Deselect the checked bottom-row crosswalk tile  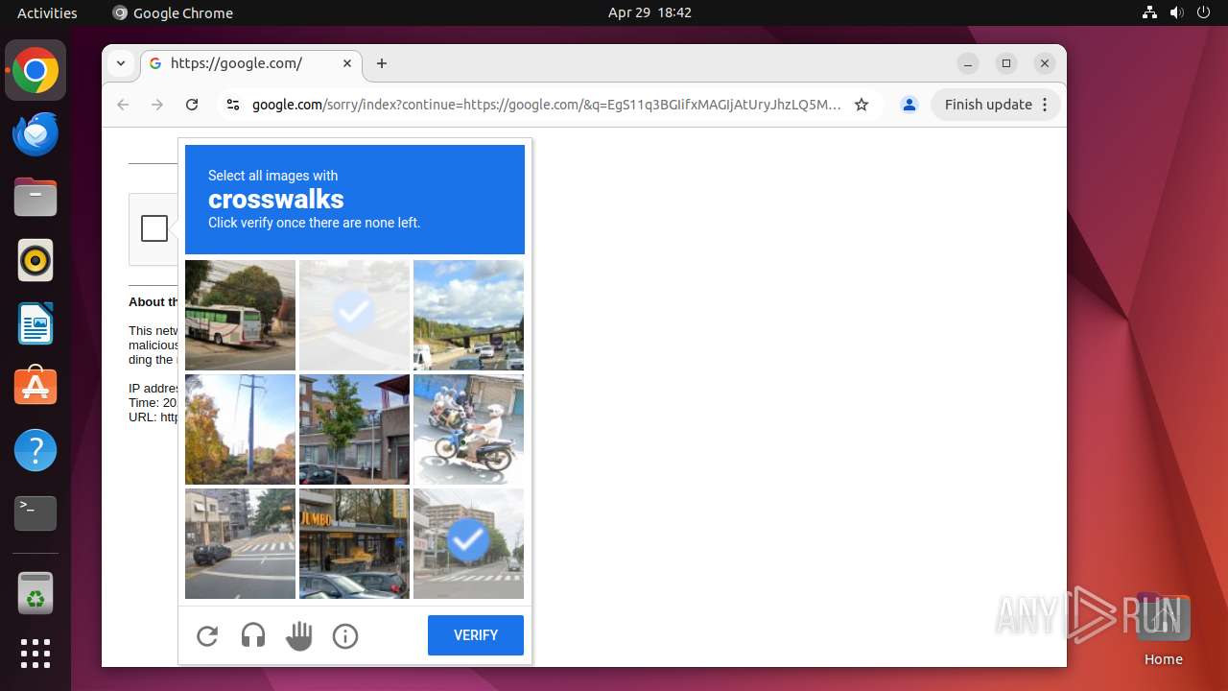click(x=468, y=543)
